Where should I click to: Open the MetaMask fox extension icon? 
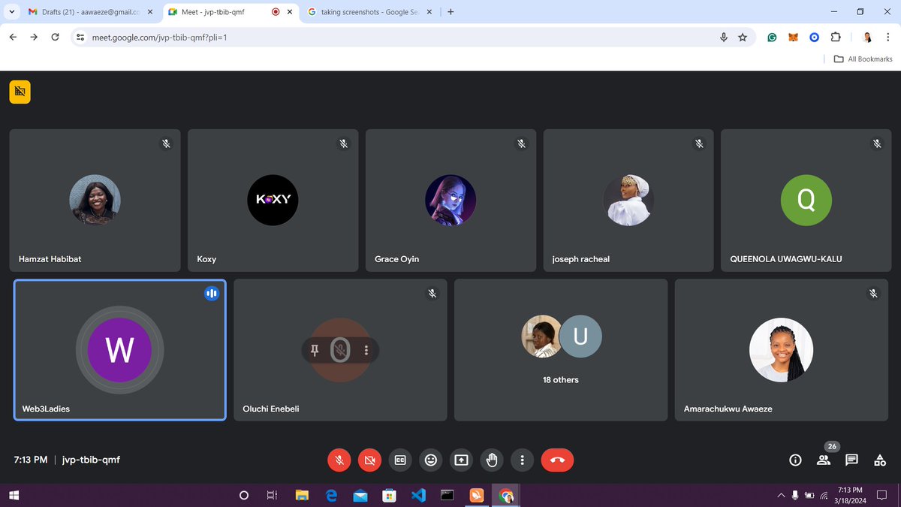(x=793, y=37)
